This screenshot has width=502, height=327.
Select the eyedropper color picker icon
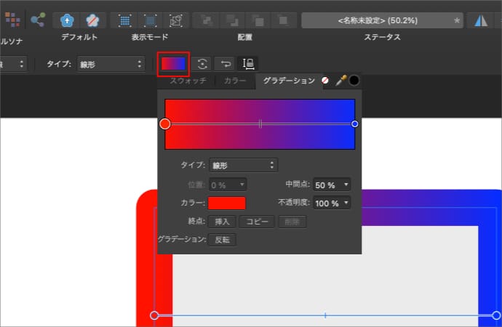pyautogui.click(x=340, y=81)
